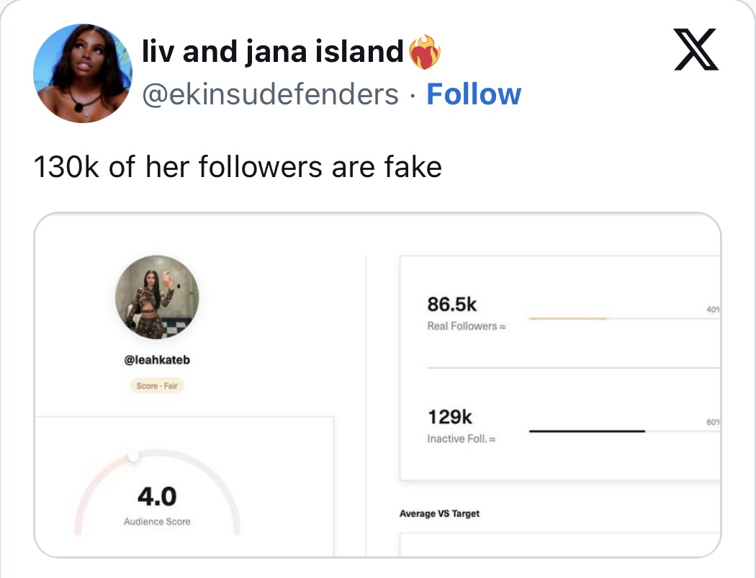Select the Real Followers label text
Screen dimensions: 756x578
(x=467, y=326)
